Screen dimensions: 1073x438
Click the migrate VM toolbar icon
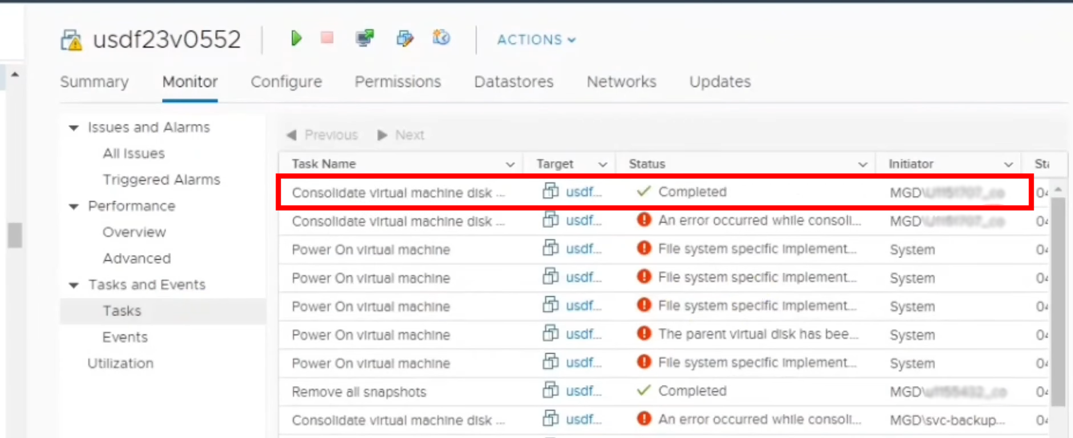point(404,39)
